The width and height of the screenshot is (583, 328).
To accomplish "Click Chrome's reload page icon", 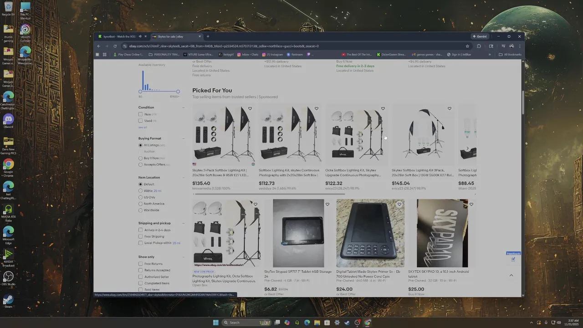I will [115, 46].
